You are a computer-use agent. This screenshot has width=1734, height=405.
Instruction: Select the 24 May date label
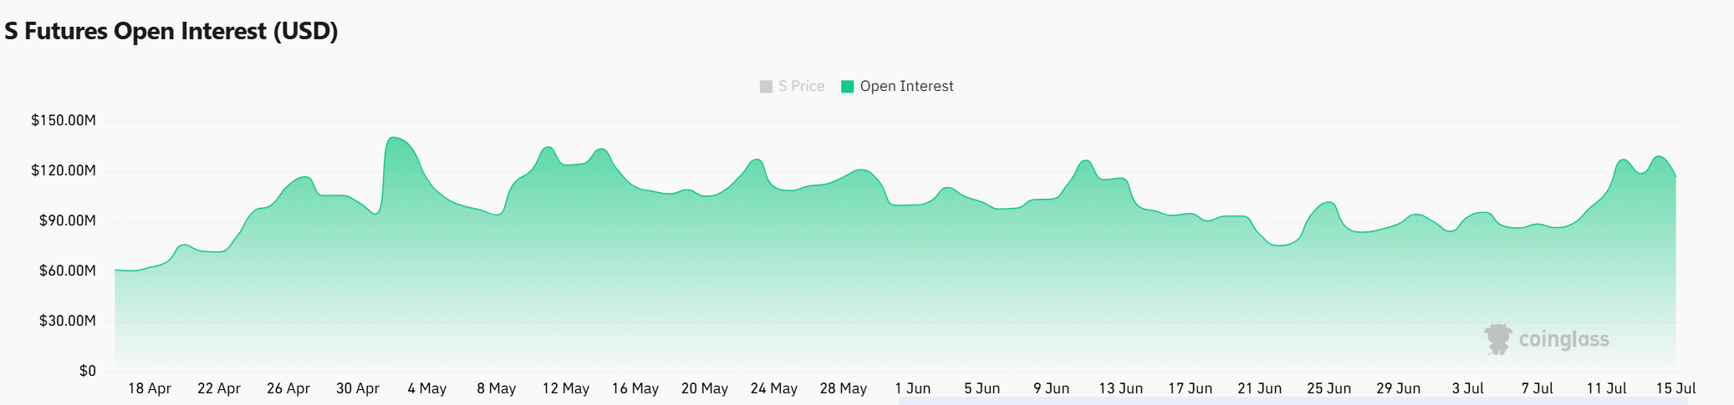(x=774, y=388)
